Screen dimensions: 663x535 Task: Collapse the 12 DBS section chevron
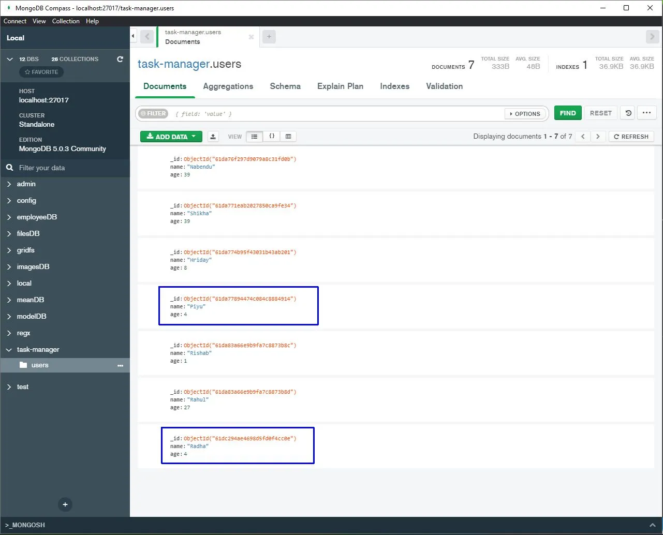[x=9, y=59]
